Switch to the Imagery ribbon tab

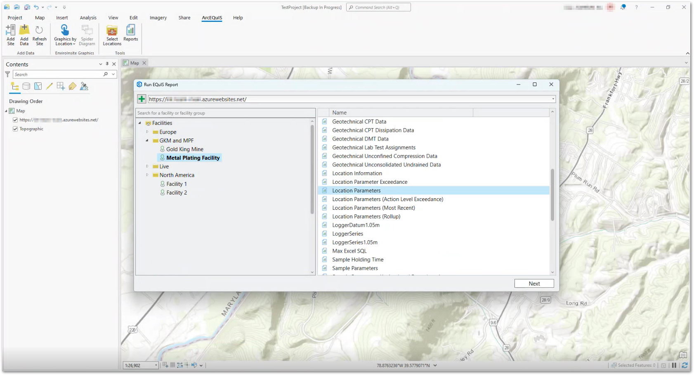[x=158, y=18]
